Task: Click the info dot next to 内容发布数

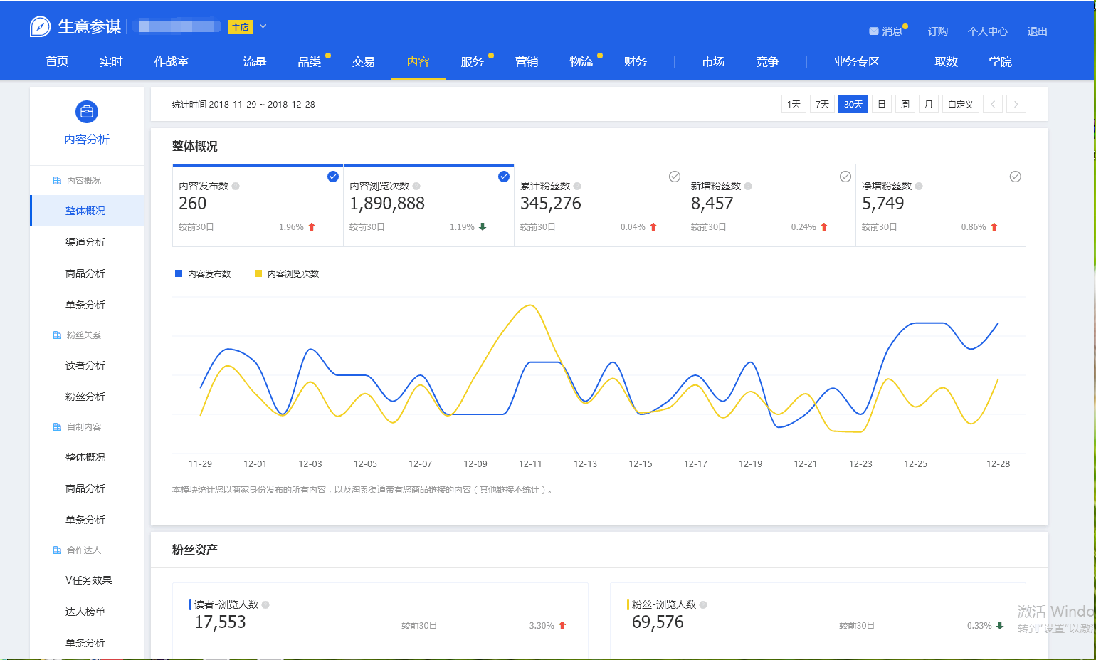Action: coord(236,187)
